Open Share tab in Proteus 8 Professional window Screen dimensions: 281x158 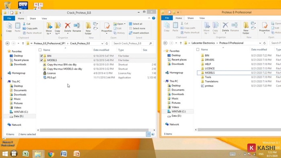(191, 18)
